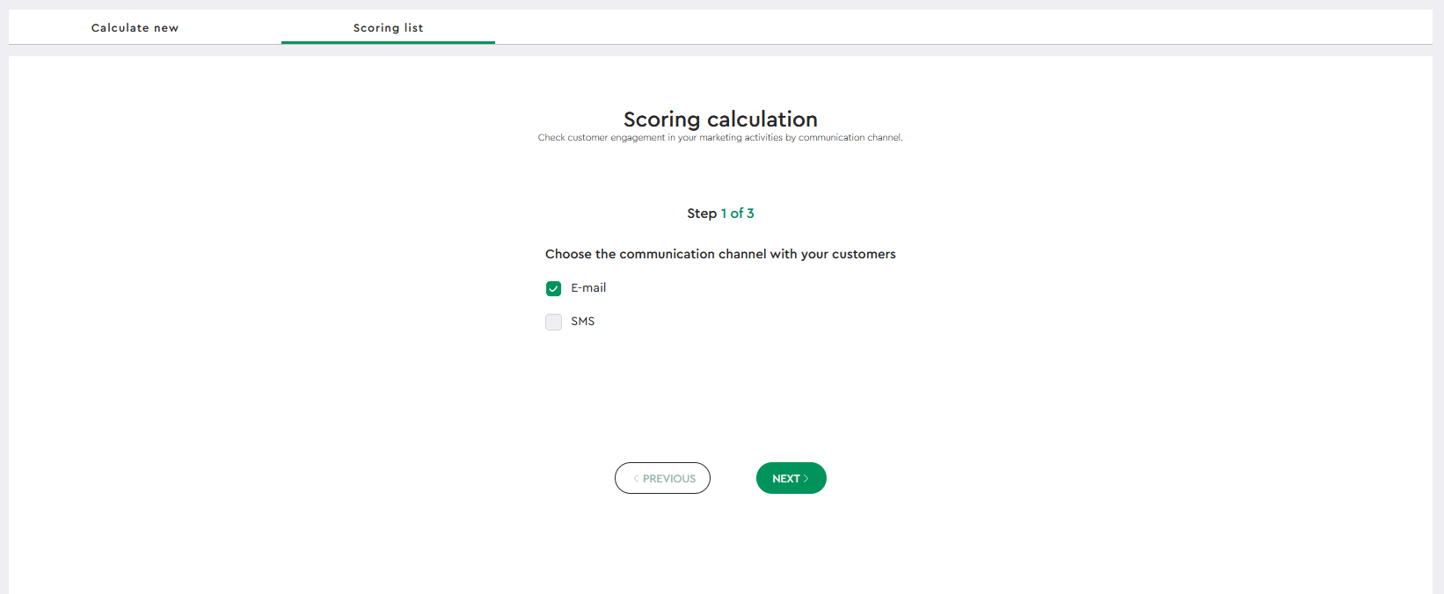Image resolution: width=1444 pixels, height=594 pixels.
Task: Click the green 1 of 3 text
Action: click(x=737, y=213)
